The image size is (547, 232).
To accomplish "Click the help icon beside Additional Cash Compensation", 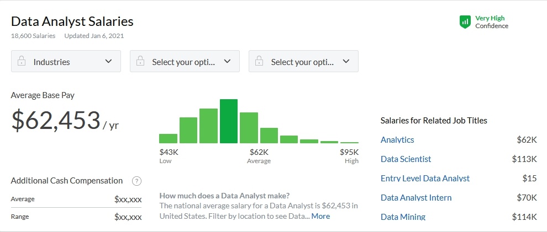I will point(137,181).
